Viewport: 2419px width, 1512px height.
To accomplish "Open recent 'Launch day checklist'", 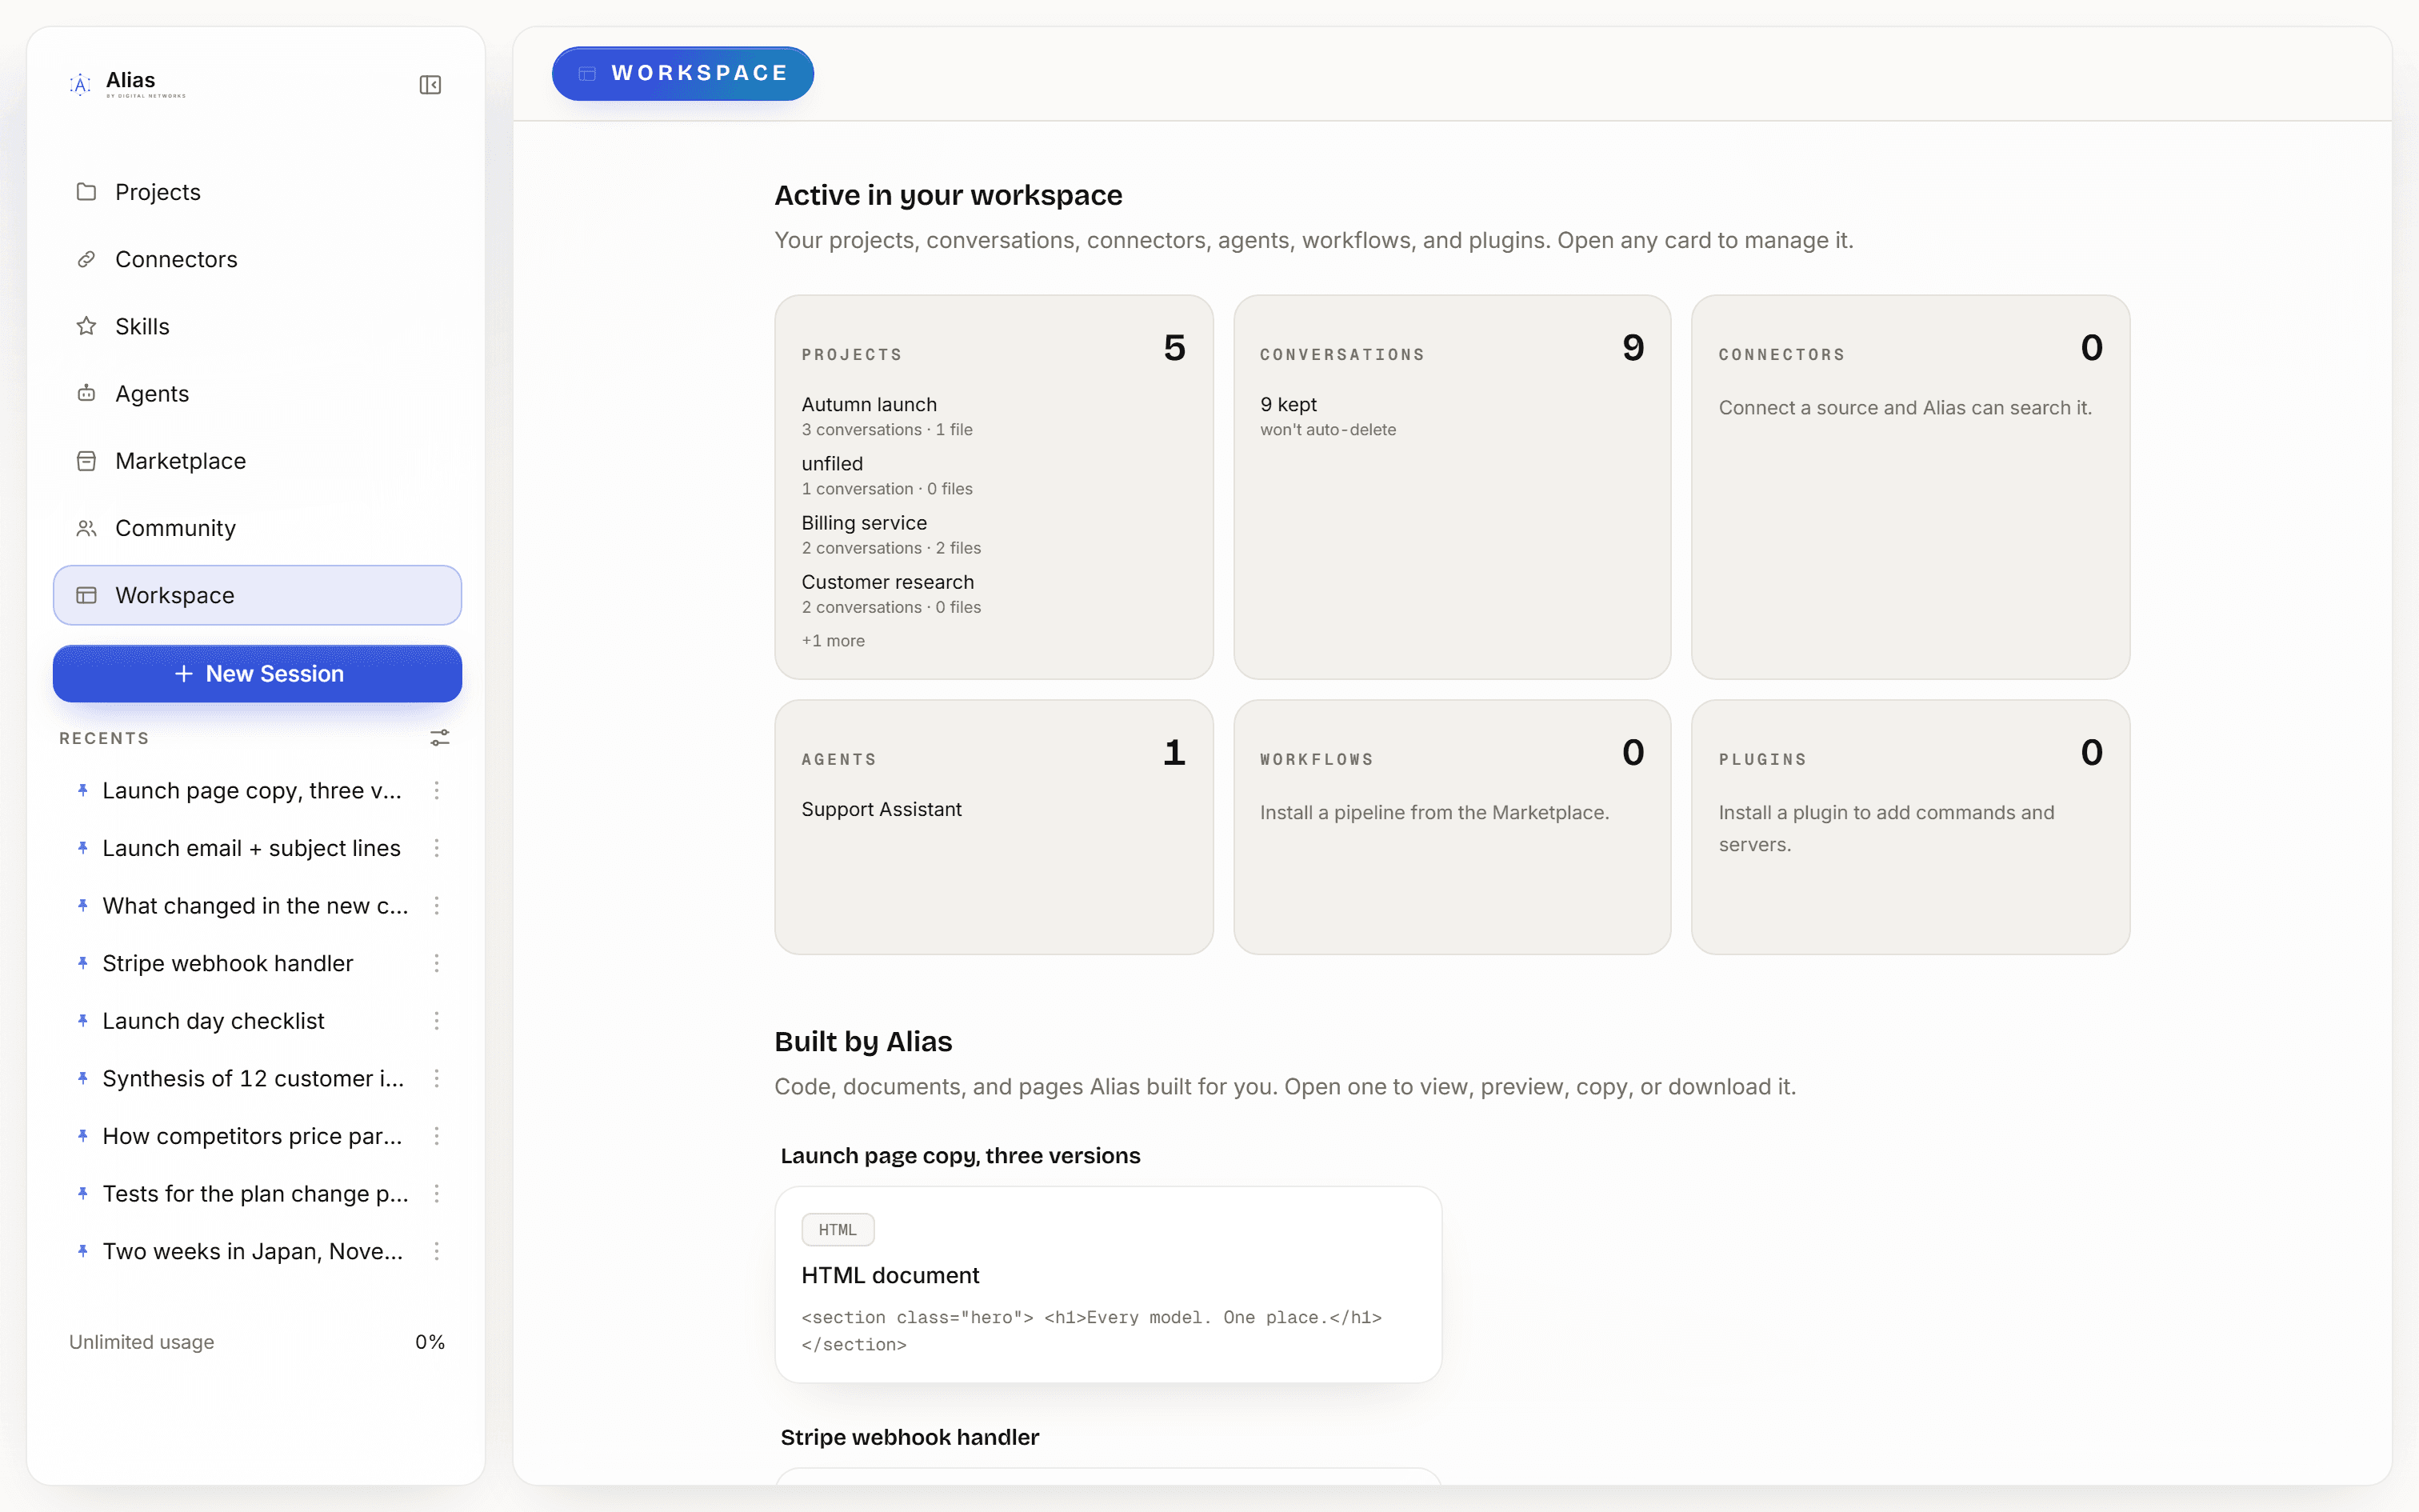I will coord(213,1021).
